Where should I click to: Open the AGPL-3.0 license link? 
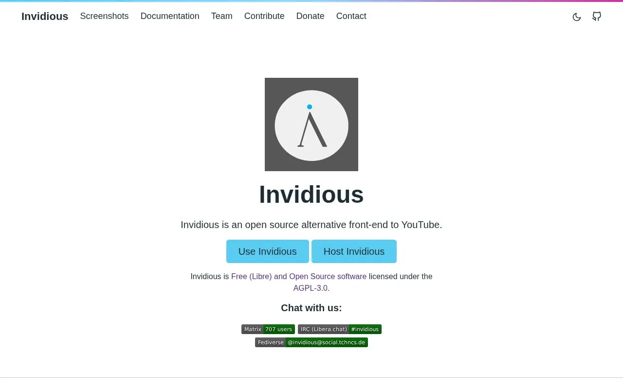[311, 288]
